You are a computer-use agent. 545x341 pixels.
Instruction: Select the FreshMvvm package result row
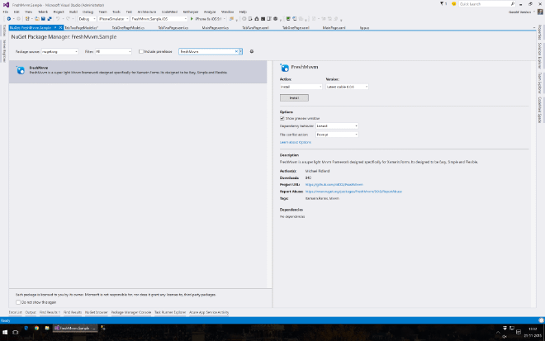(138, 72)
